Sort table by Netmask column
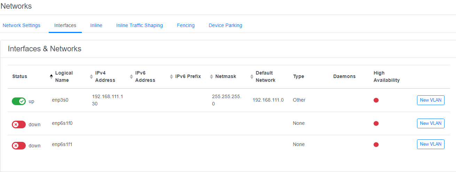This screenshot has width=456, height=172. (225, 77)
